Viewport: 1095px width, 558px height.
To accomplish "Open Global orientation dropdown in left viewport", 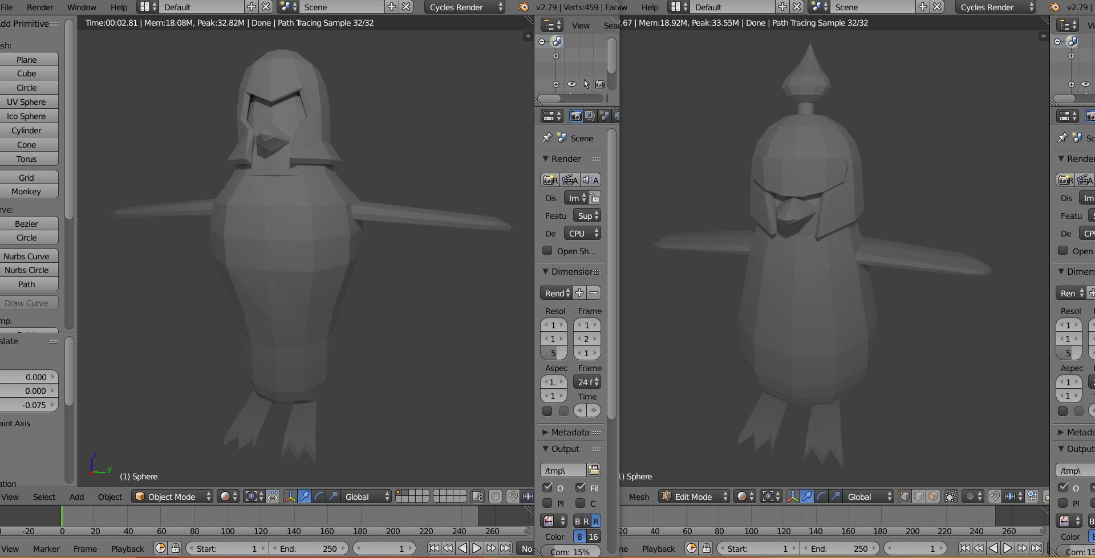I will point(366,496).
